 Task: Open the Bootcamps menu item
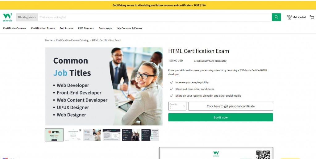pyautogui.click(x=106, y=28)
